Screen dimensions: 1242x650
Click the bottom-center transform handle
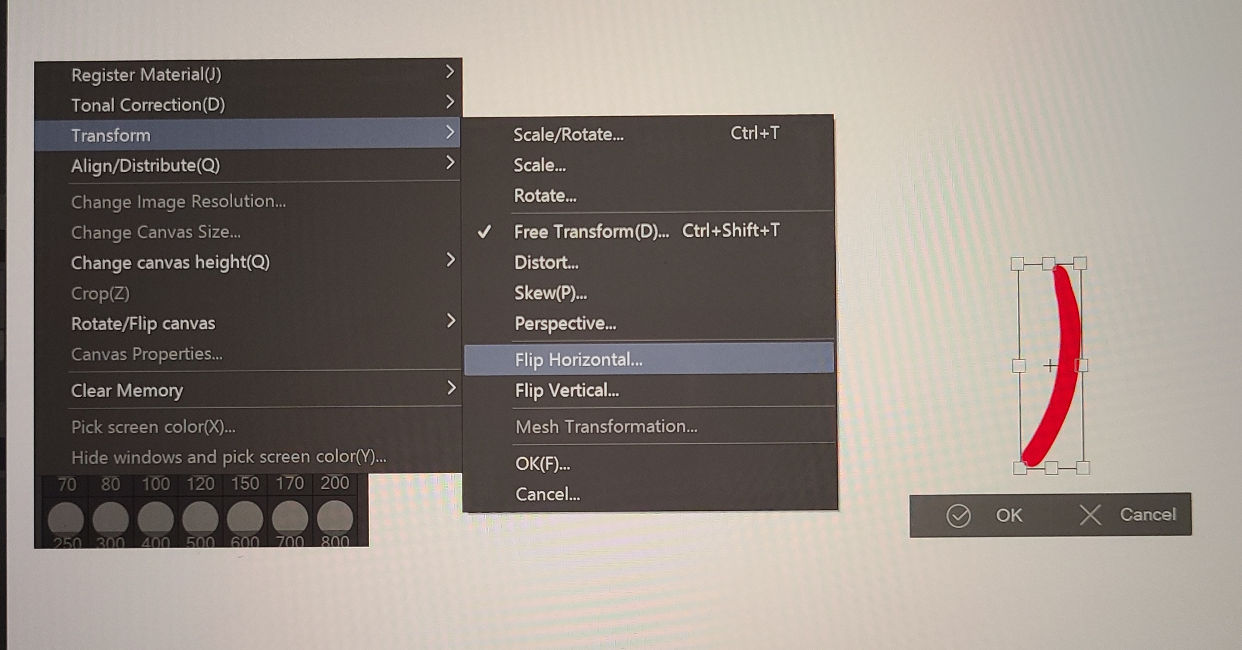point(1051,468)
